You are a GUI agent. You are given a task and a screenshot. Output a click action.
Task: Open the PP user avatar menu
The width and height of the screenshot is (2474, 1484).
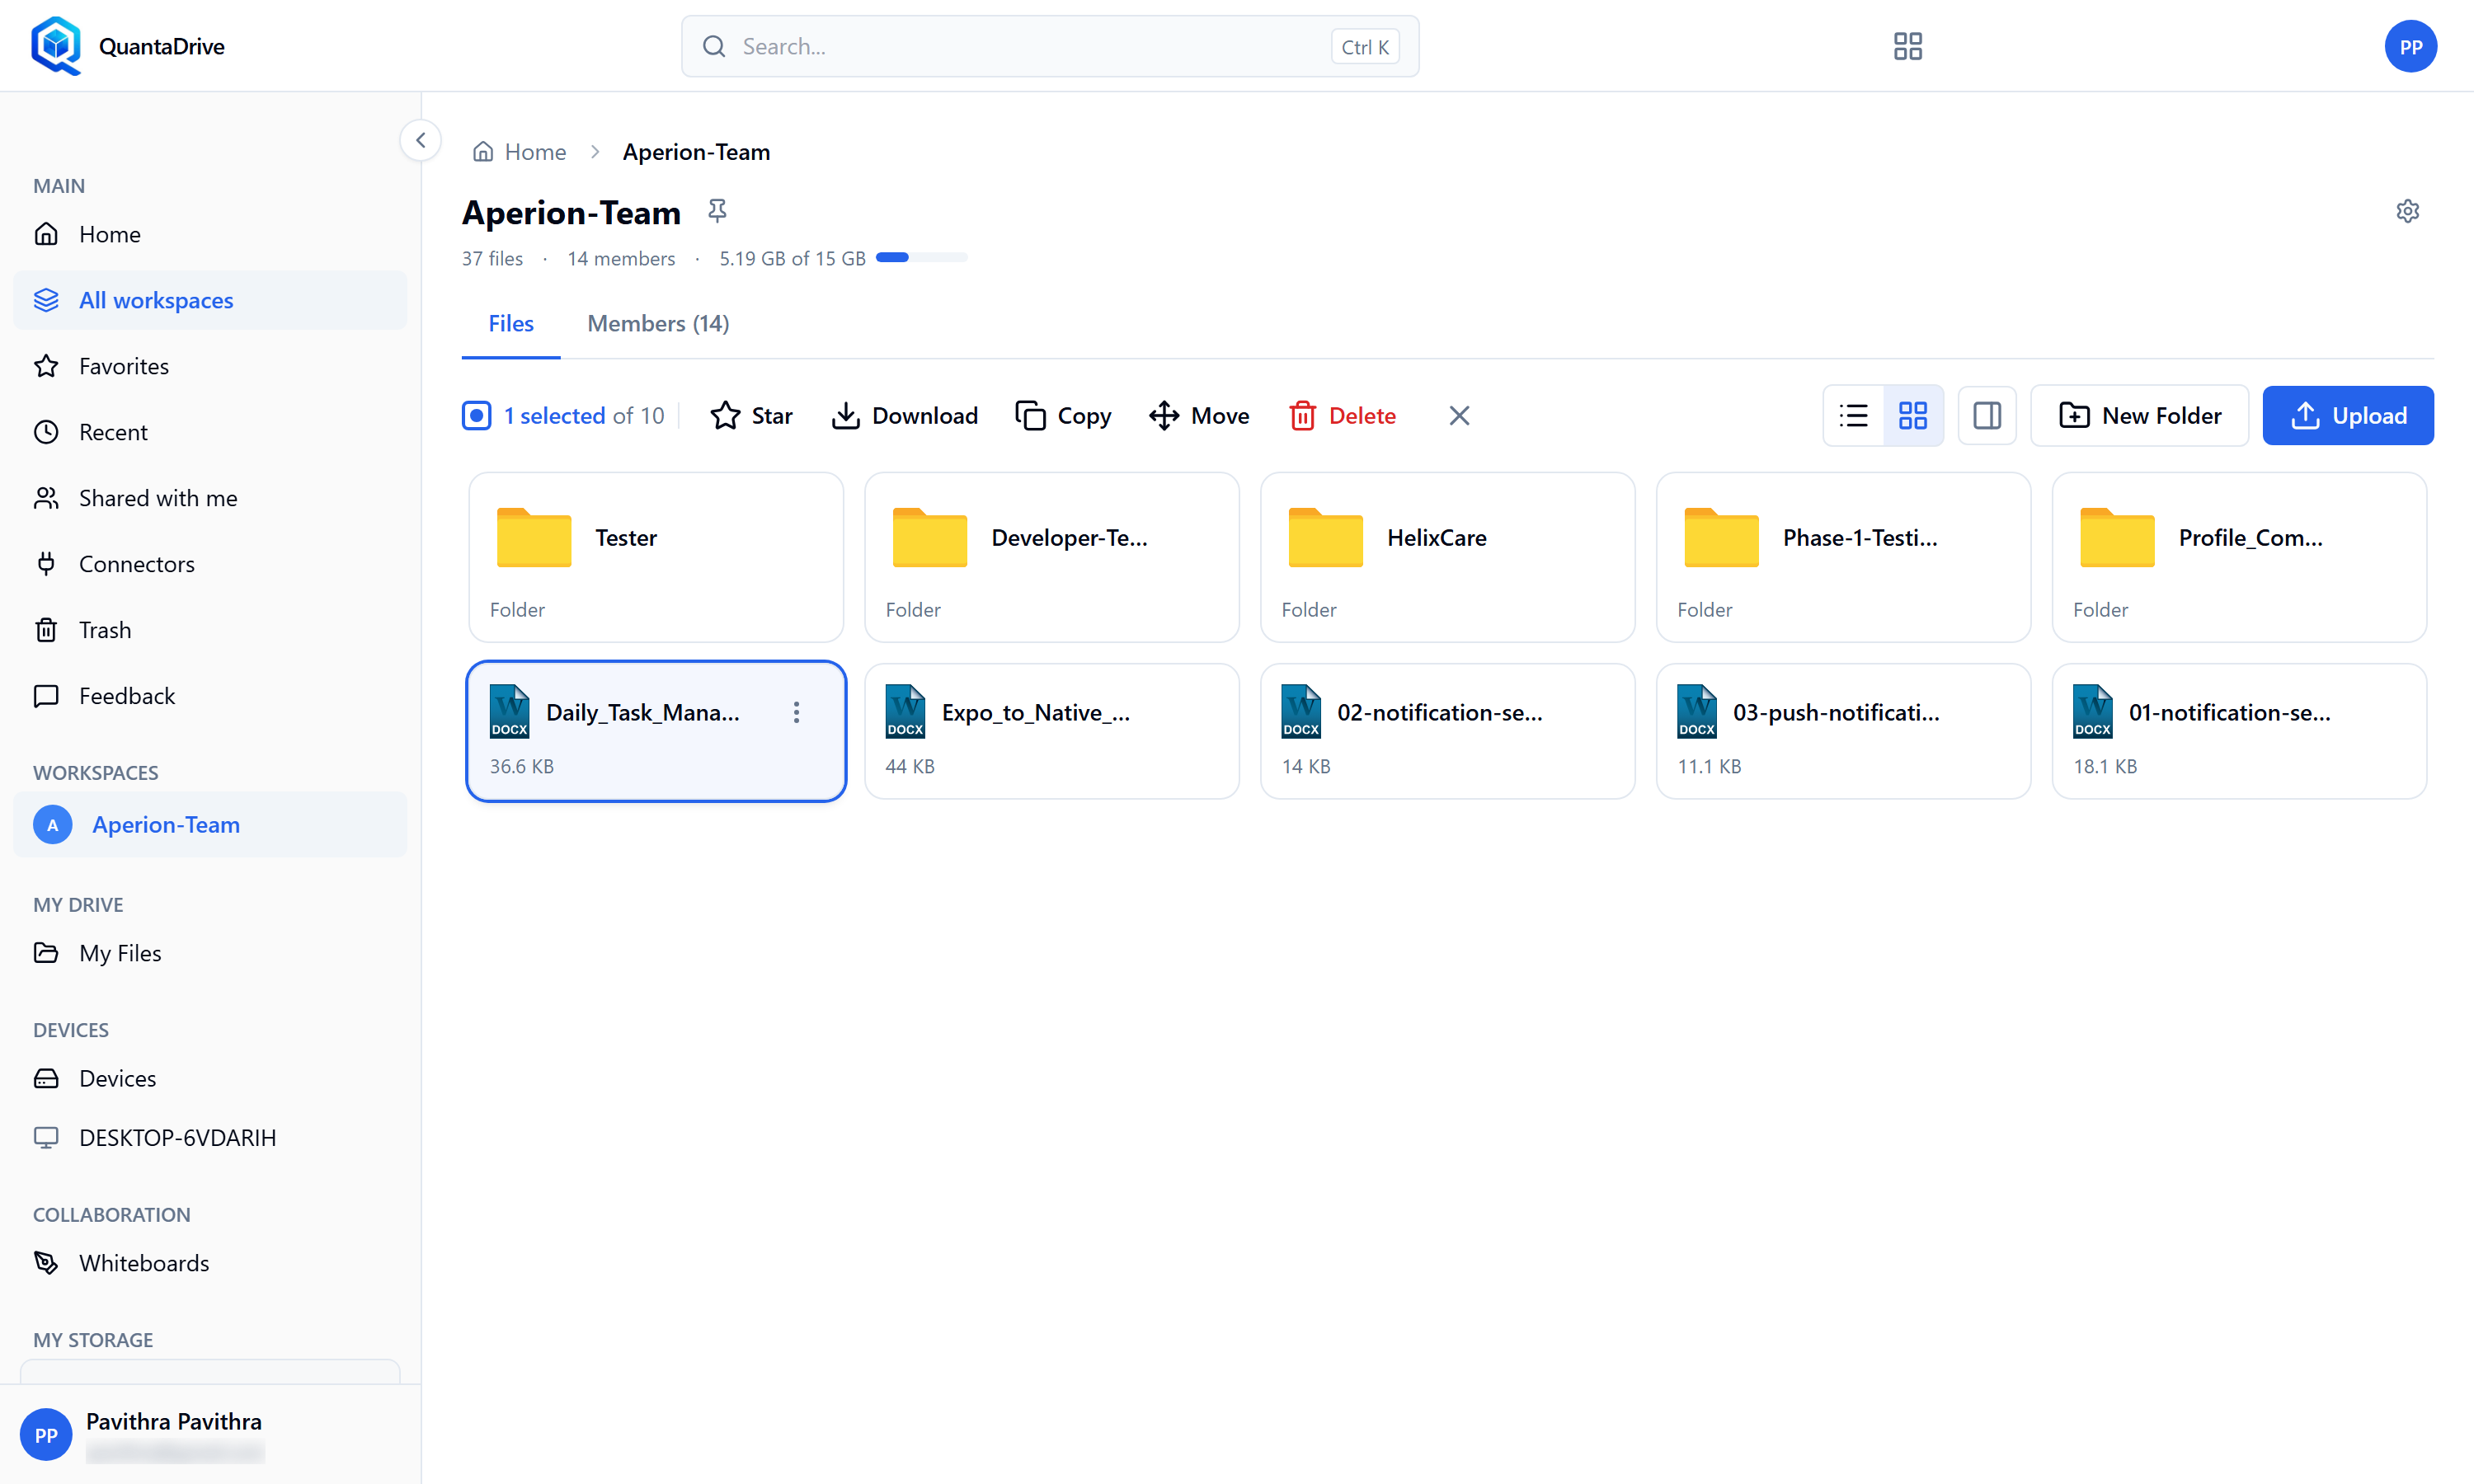(2410, 46)
